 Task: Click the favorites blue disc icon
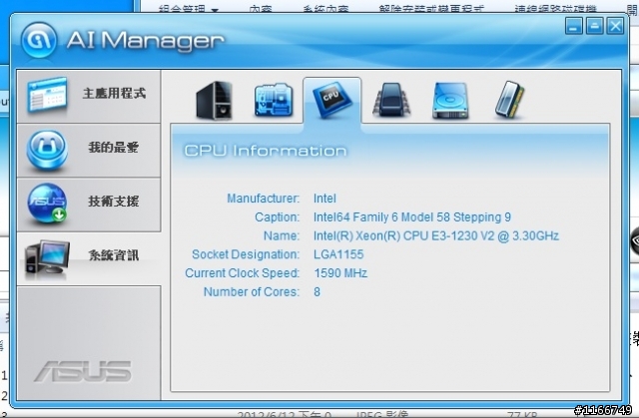click(x=47, y=150)
